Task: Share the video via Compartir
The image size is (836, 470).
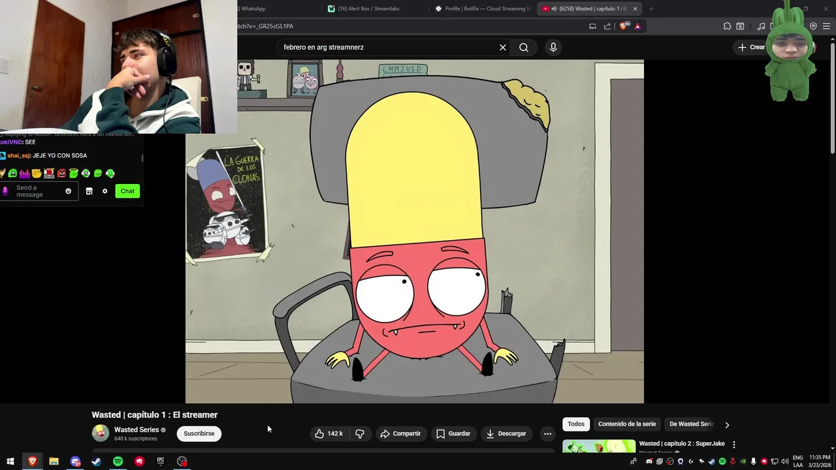Action: click(x=400, y=433)
